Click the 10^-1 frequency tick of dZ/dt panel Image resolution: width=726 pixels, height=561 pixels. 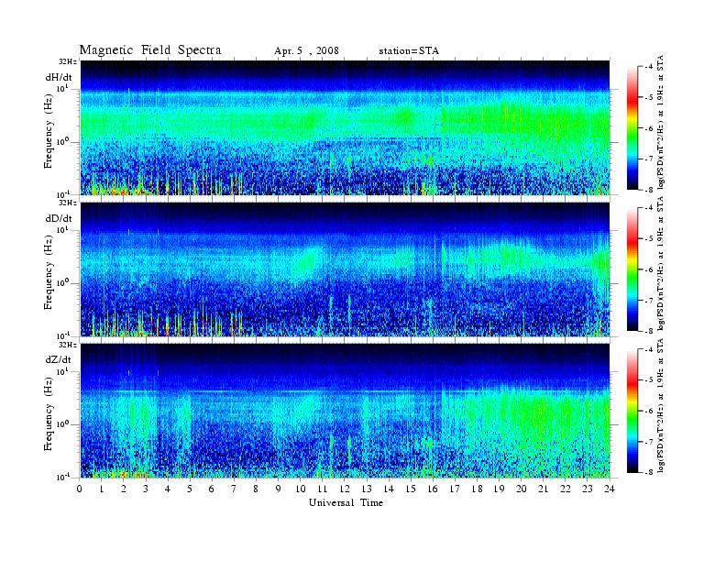62,477
